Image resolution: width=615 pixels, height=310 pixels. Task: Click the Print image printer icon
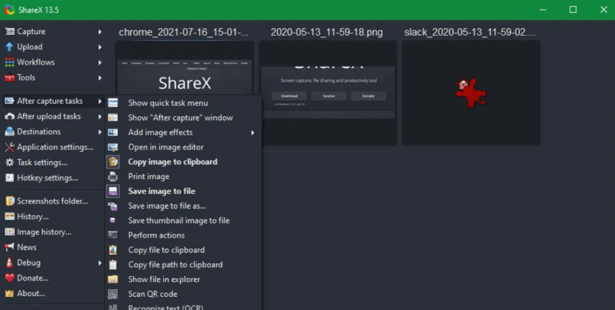(113, 176)
